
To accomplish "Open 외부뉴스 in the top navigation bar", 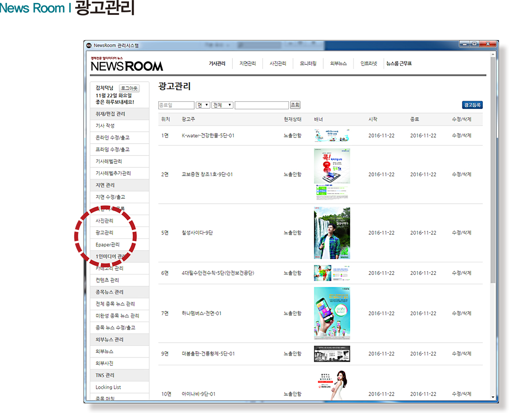I will point(338,64).
